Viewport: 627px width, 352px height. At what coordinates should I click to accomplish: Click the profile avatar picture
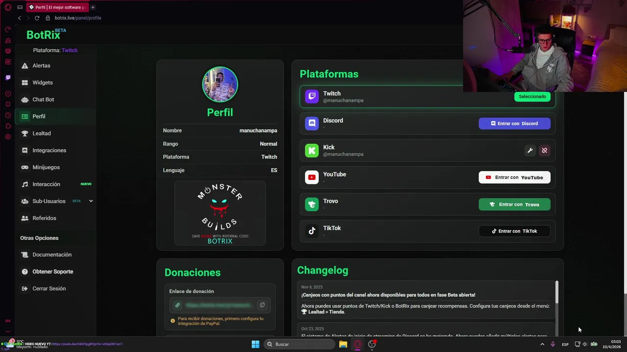pyautogui.click(x=220, y=84)
